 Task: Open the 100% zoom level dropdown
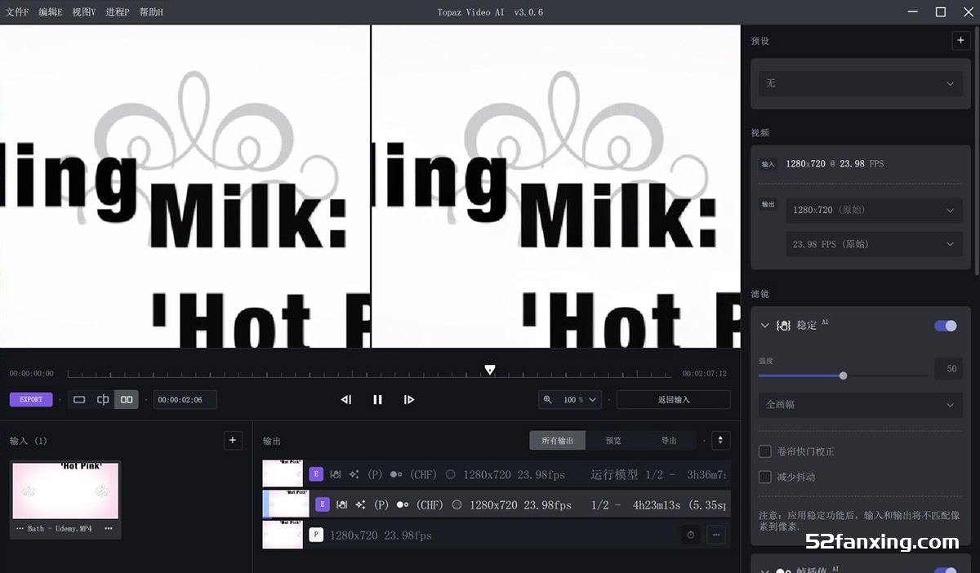(x=570, y=400)
